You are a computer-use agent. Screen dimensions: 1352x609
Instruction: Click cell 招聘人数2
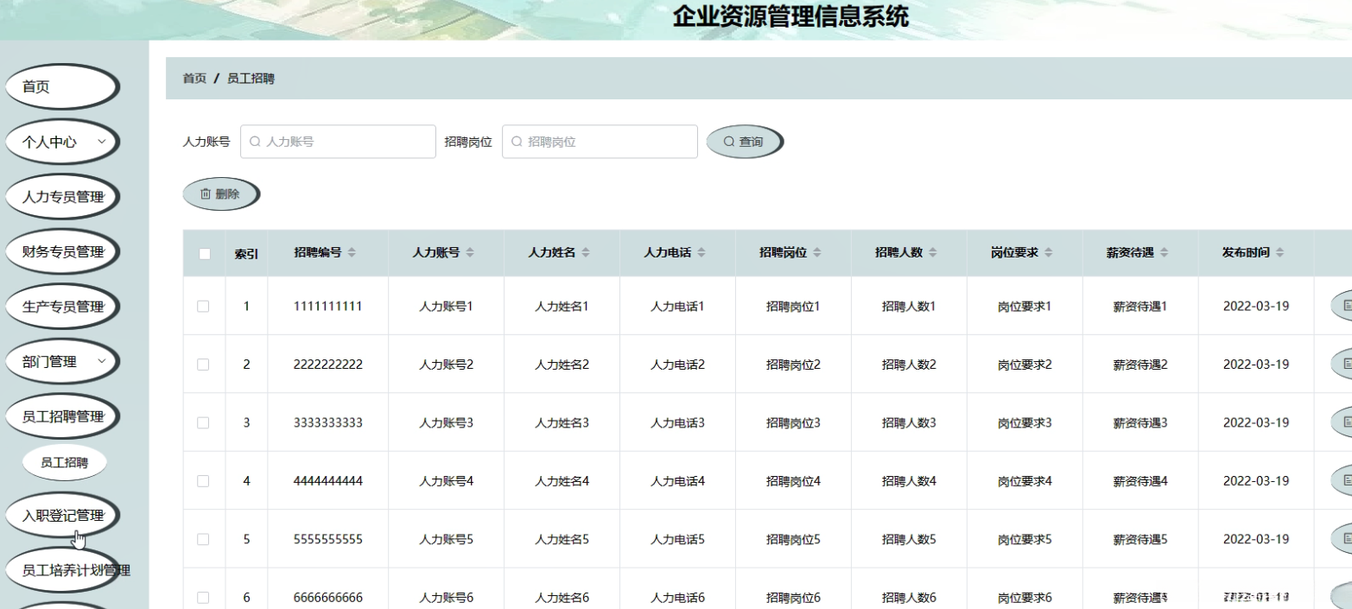(x=909, y=365)
